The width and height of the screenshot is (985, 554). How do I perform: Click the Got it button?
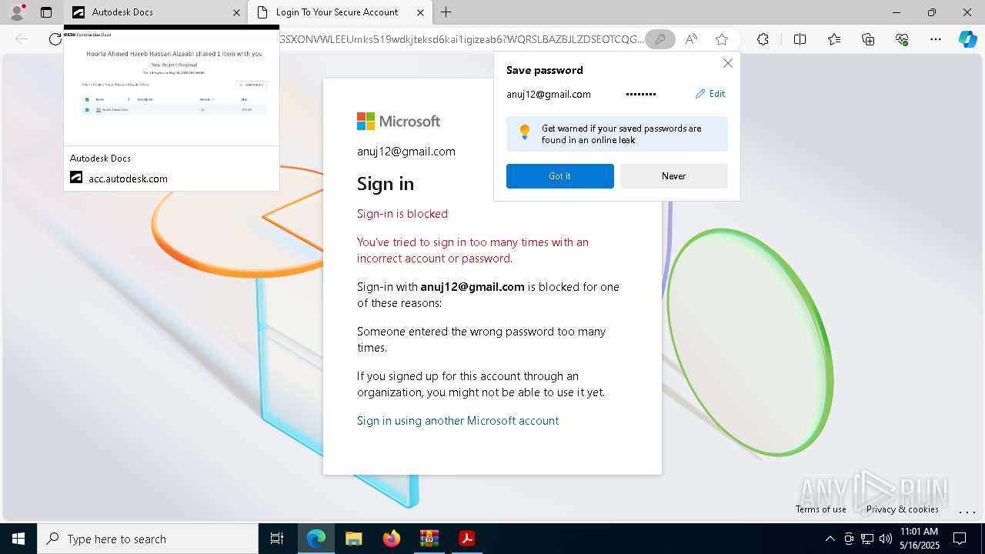click(x=560, y=176)
